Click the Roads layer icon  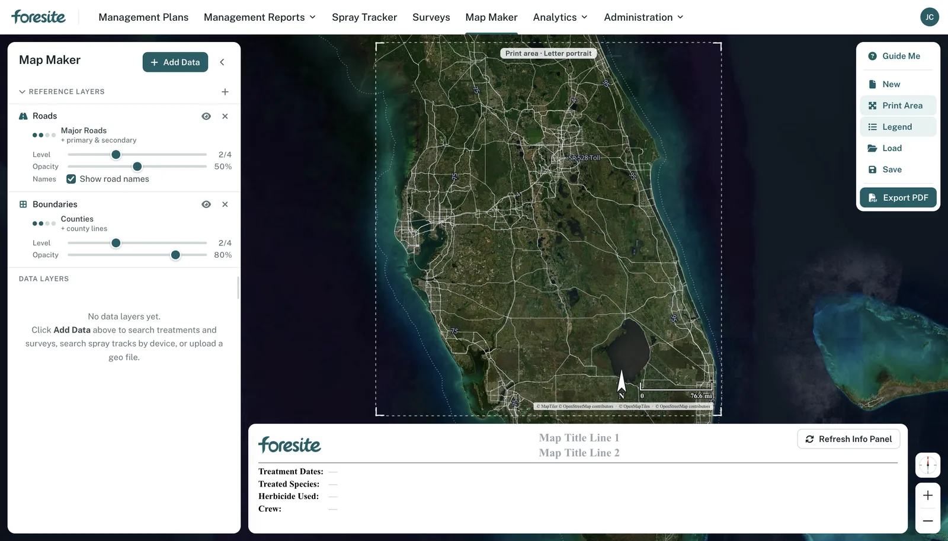click(x=23, y=116)
